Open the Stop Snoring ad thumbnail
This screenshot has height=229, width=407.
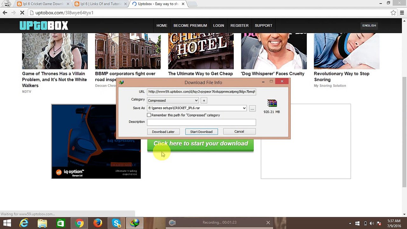pyautogui.click(x=347, y=51)
